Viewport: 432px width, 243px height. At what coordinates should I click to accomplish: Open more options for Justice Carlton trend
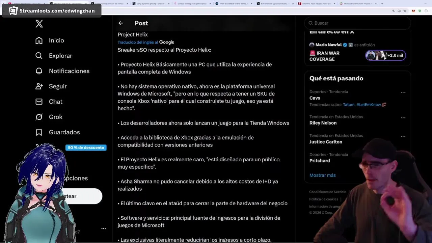403,137
